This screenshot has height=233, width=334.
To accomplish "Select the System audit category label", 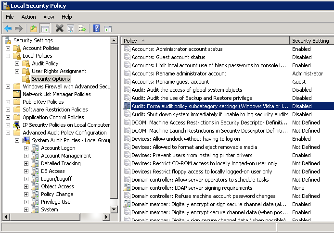I will 50,209.
